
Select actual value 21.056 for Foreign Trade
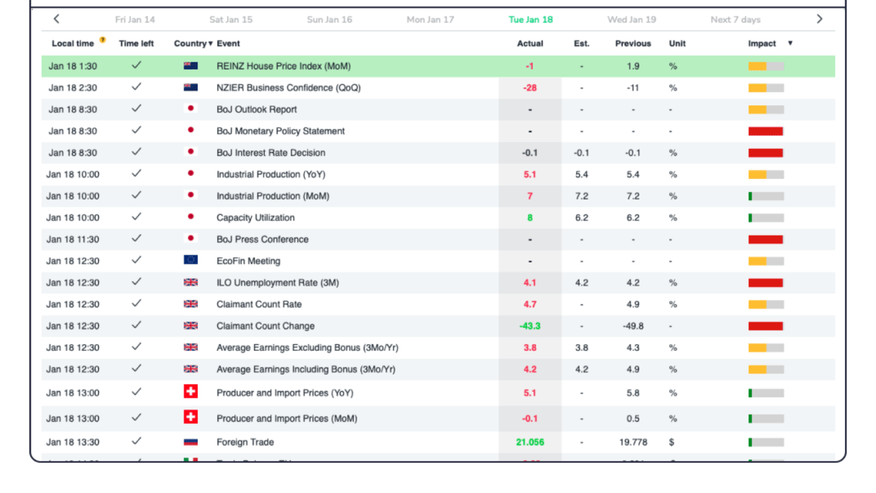point(530,442)
